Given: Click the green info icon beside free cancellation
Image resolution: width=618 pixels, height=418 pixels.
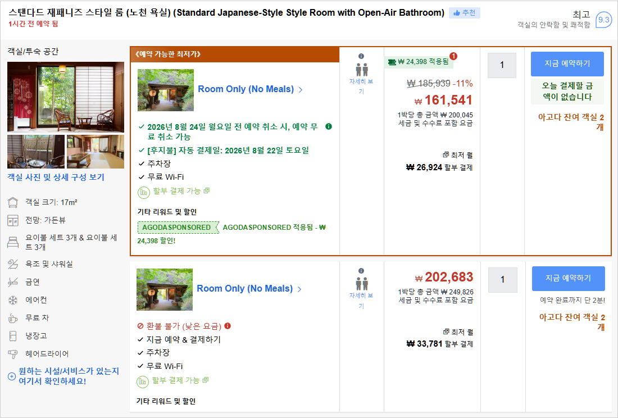Looking at the screenshot, I should (x=329, y=126).
